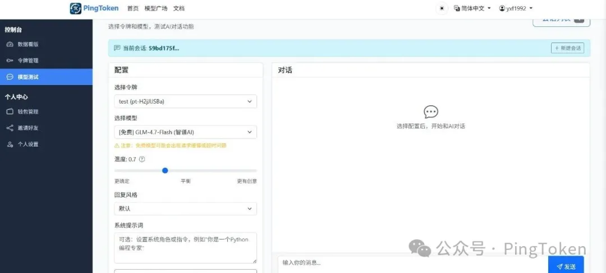The width and height of the screenshot is (606, 273).
Task: Click the 数据看板 dashboard icon
Action: pyautogui.click(x=10, y=44)
